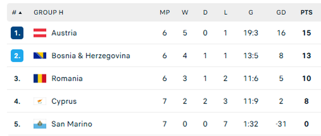321x136 pixels.
Task: Click the Cyprus flag icon
Action: [x=40, y=101]
